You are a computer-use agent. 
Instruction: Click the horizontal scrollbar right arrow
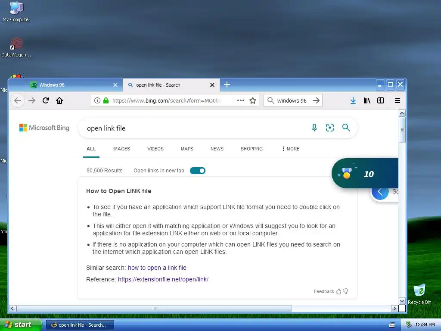(x=394, y=309)
